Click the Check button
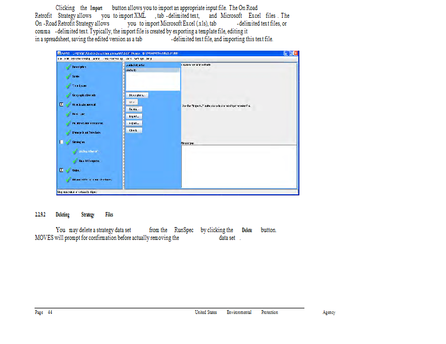This screenshot has width=446, height=344. (134, 130)
